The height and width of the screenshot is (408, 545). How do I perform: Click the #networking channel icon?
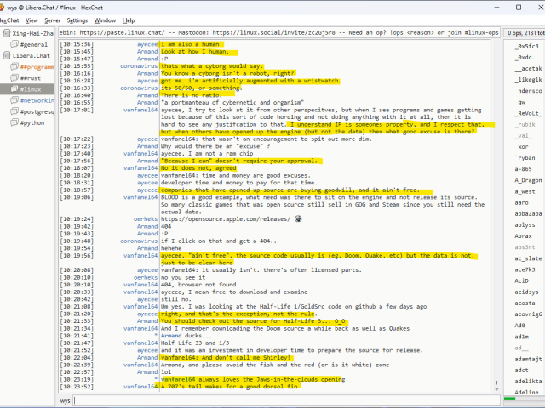click(13, 100)
